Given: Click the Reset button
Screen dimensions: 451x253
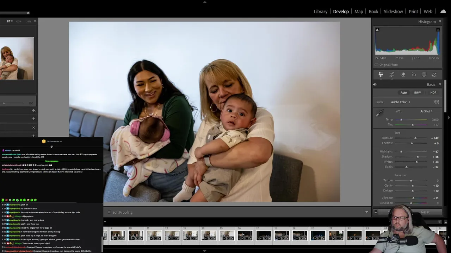Looking at the screenshot, I should pyautogui.click(x=425, y=212).
